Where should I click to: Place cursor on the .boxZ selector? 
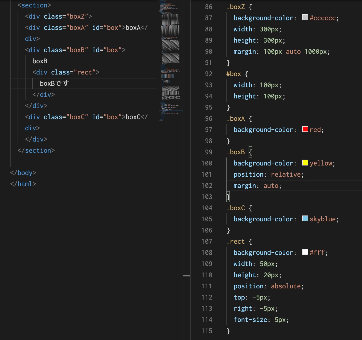[x=236, y=7]
